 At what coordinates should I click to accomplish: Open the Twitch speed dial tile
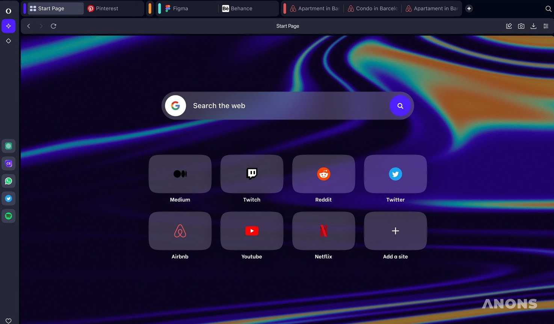[252, 174]
